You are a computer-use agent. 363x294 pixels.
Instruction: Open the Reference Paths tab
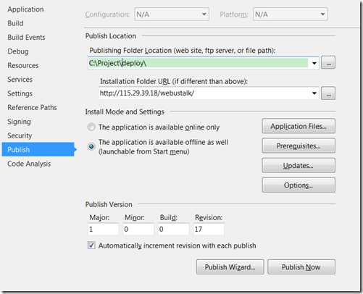pyautogui.click(x=32, y=107)
